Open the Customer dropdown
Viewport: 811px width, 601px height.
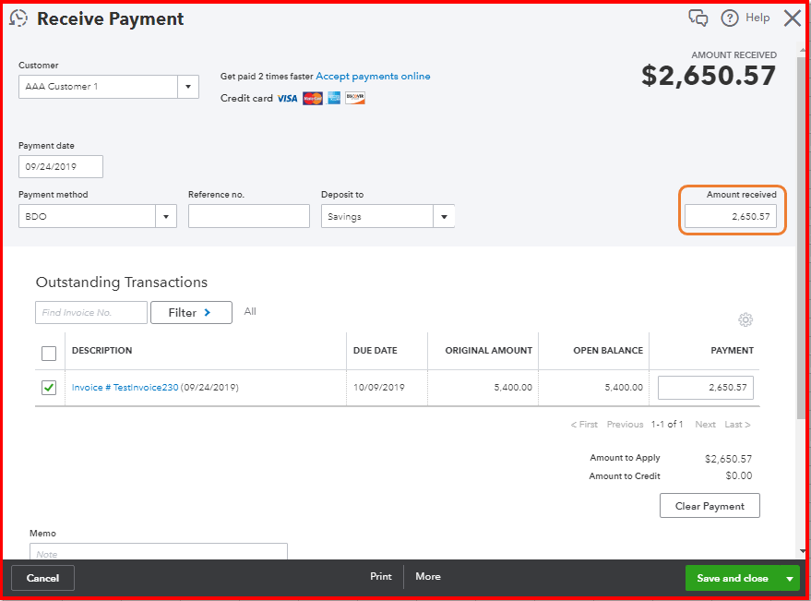point(188,86)
